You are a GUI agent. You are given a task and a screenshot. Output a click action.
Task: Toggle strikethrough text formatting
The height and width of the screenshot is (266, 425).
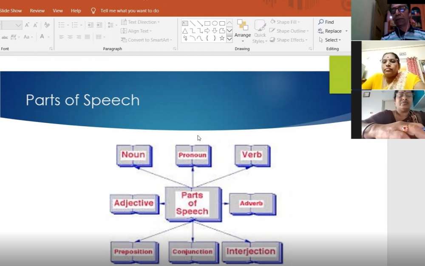[x=5, y=37]
